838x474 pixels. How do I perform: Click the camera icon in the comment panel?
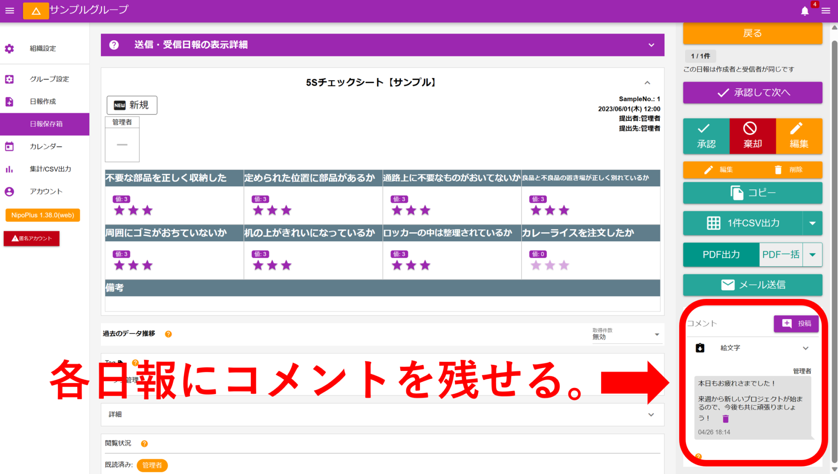coord(700,348)
